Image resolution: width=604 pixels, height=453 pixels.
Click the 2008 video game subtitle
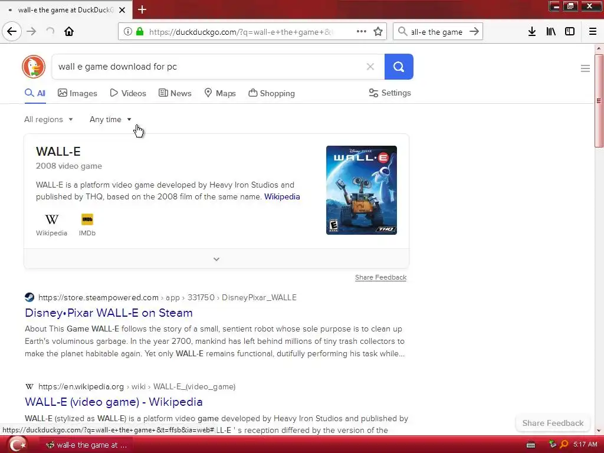pos(69,166)
